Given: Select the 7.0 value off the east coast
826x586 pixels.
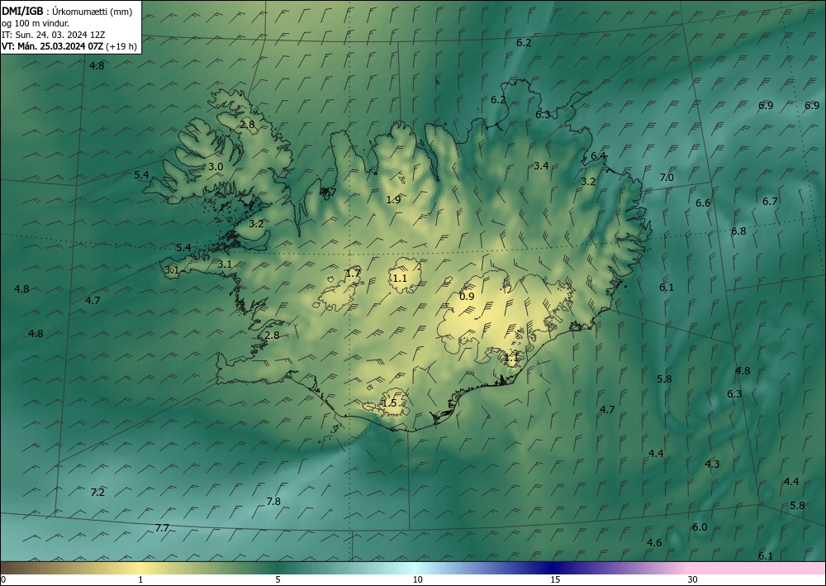Looking at the screenshot, I should click(667, 178).
